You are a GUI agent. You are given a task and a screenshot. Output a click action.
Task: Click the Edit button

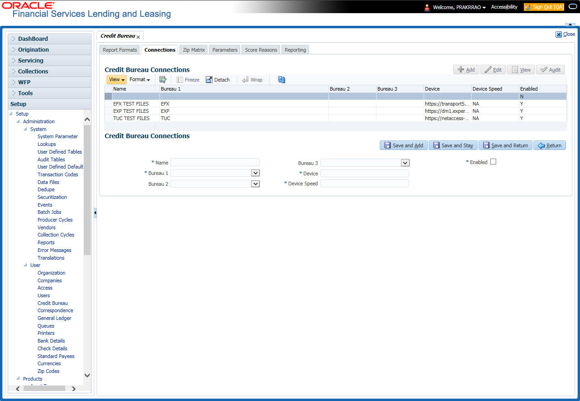[x=493, y=70]
